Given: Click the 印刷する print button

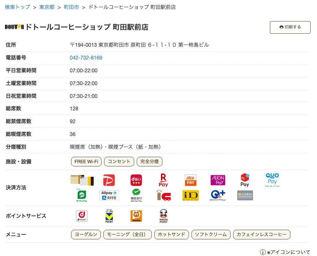Looking at the screenshot, I should (x=290, y=27).
